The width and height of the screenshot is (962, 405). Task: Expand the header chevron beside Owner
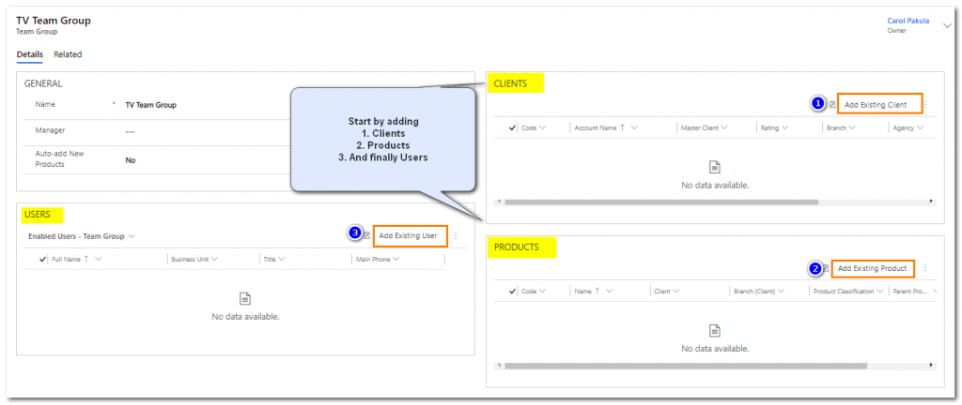pos(947,25)
